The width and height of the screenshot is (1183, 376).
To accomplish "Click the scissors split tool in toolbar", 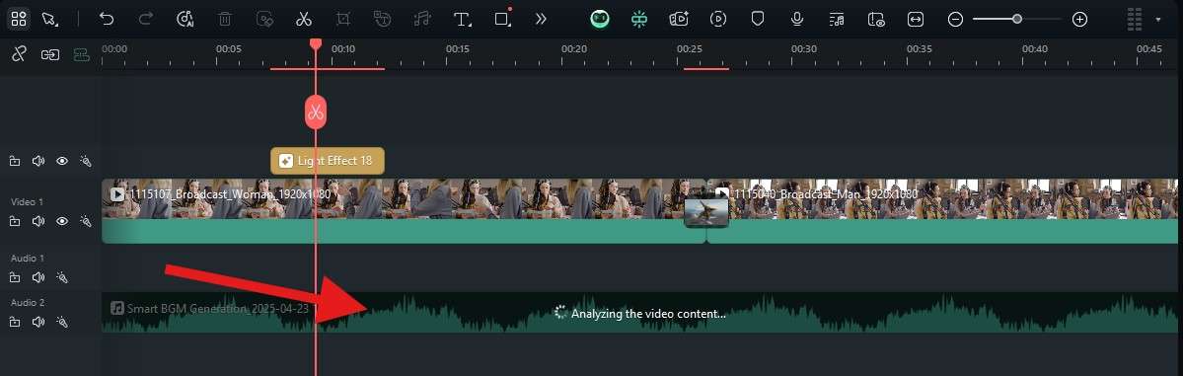I will point(304,19).
